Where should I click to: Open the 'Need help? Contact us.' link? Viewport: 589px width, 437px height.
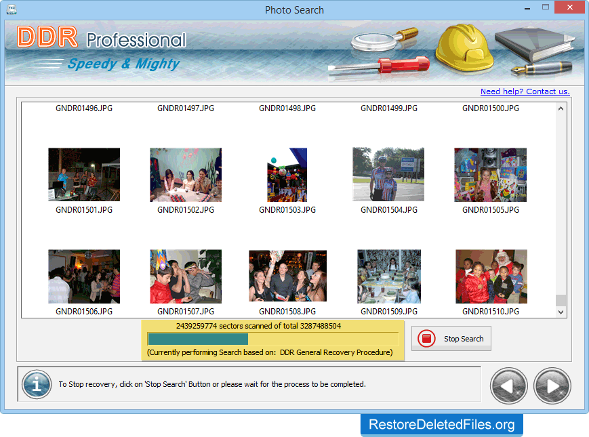coord(525,91)
